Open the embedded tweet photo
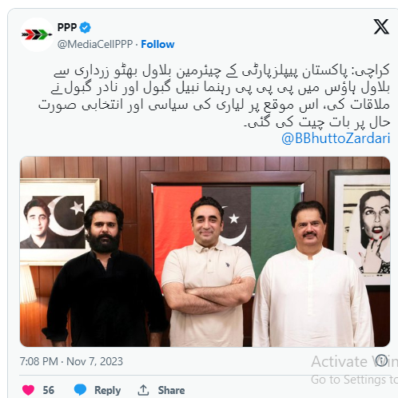398x398 pixels. pyautogui.click(x=205, y=252)
